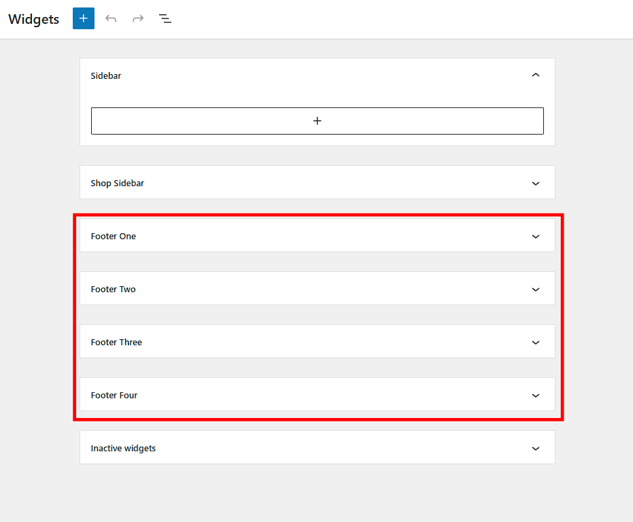Expand the Footer Two widget area
The image size is (633, 522).
tap(536, 288)
